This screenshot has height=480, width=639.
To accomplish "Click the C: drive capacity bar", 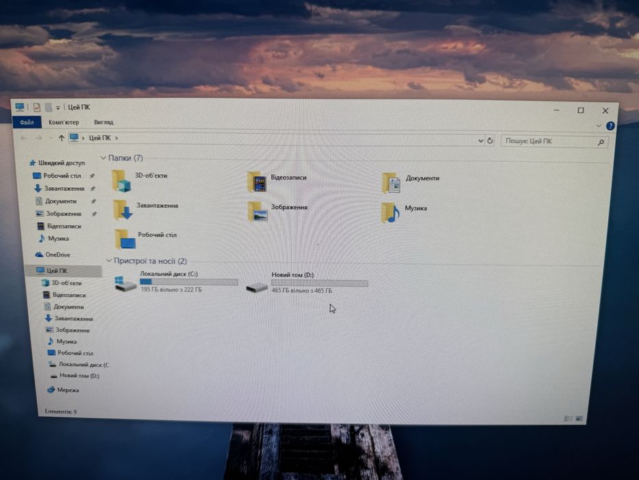I will (188, 282).
